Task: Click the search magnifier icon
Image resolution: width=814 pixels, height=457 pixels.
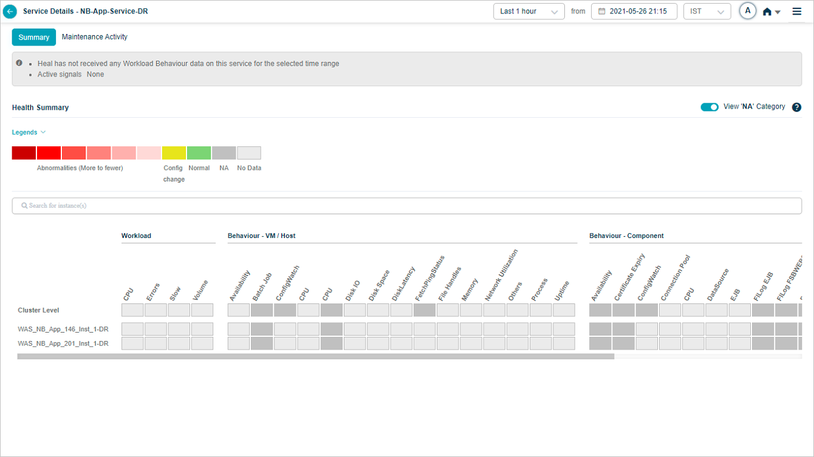Action: [x=24, y=206]
